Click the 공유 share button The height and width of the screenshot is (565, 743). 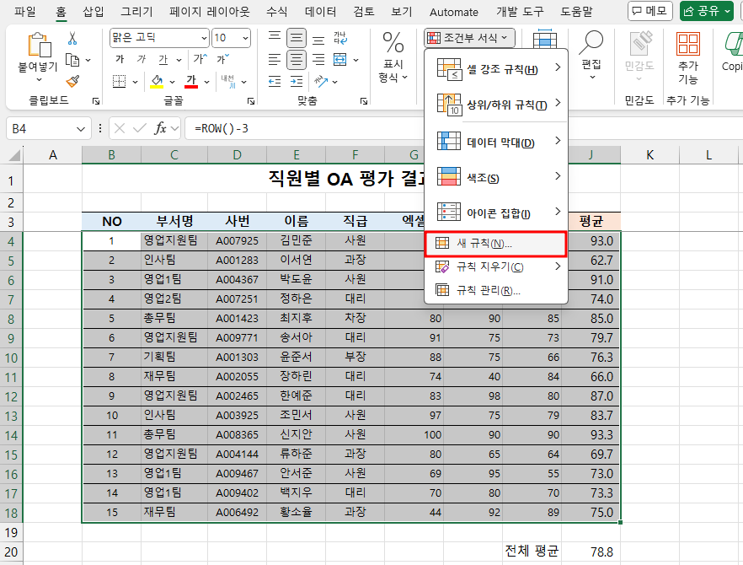(x=706, y=11)
